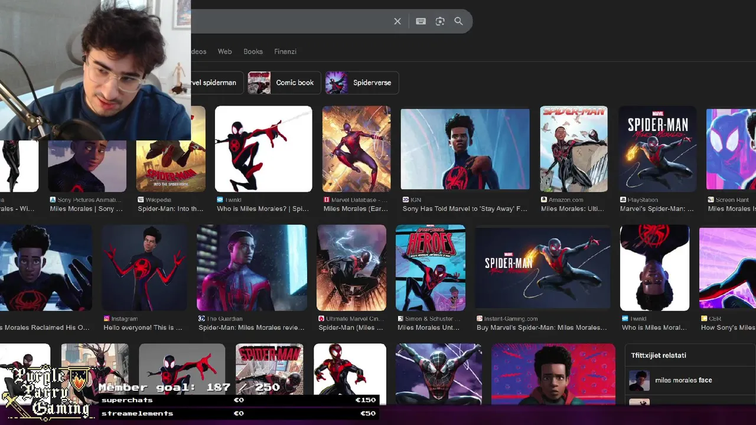Click the Ultimate Marvel Cinematic source favicon
The height and width of the screenshot is (425, 756).
pyautogui.click(x=321, y=319)
